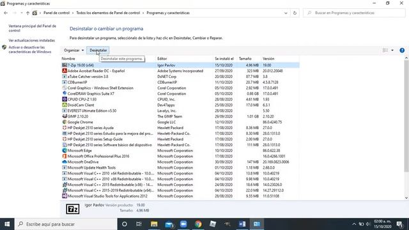The width and height of the screenshot is (409, 230).
Task: Select the Microsoft OneDrive cloud icon
Action: pyautogui.click(x=65, y=162)
